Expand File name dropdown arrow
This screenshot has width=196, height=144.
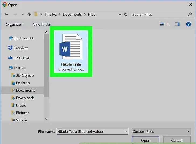point(126,132)
